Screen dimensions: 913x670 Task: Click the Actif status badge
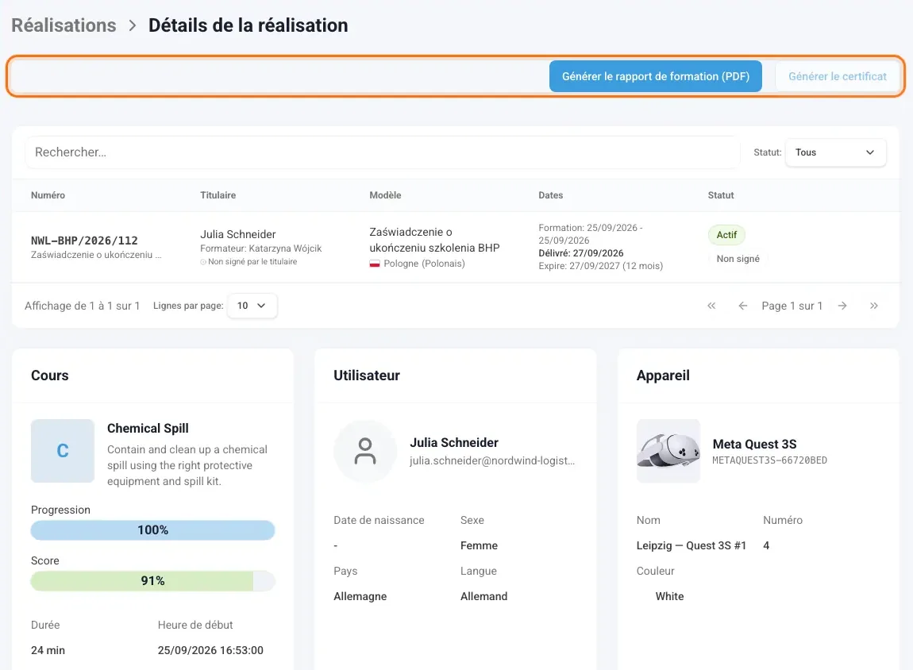[726, 235]
